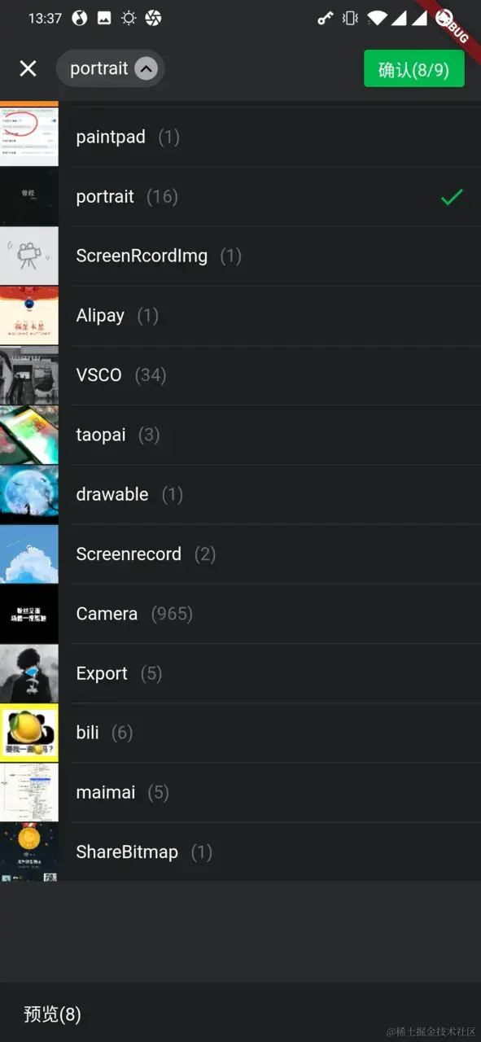Select the drawable album entry

pos(240,494)
